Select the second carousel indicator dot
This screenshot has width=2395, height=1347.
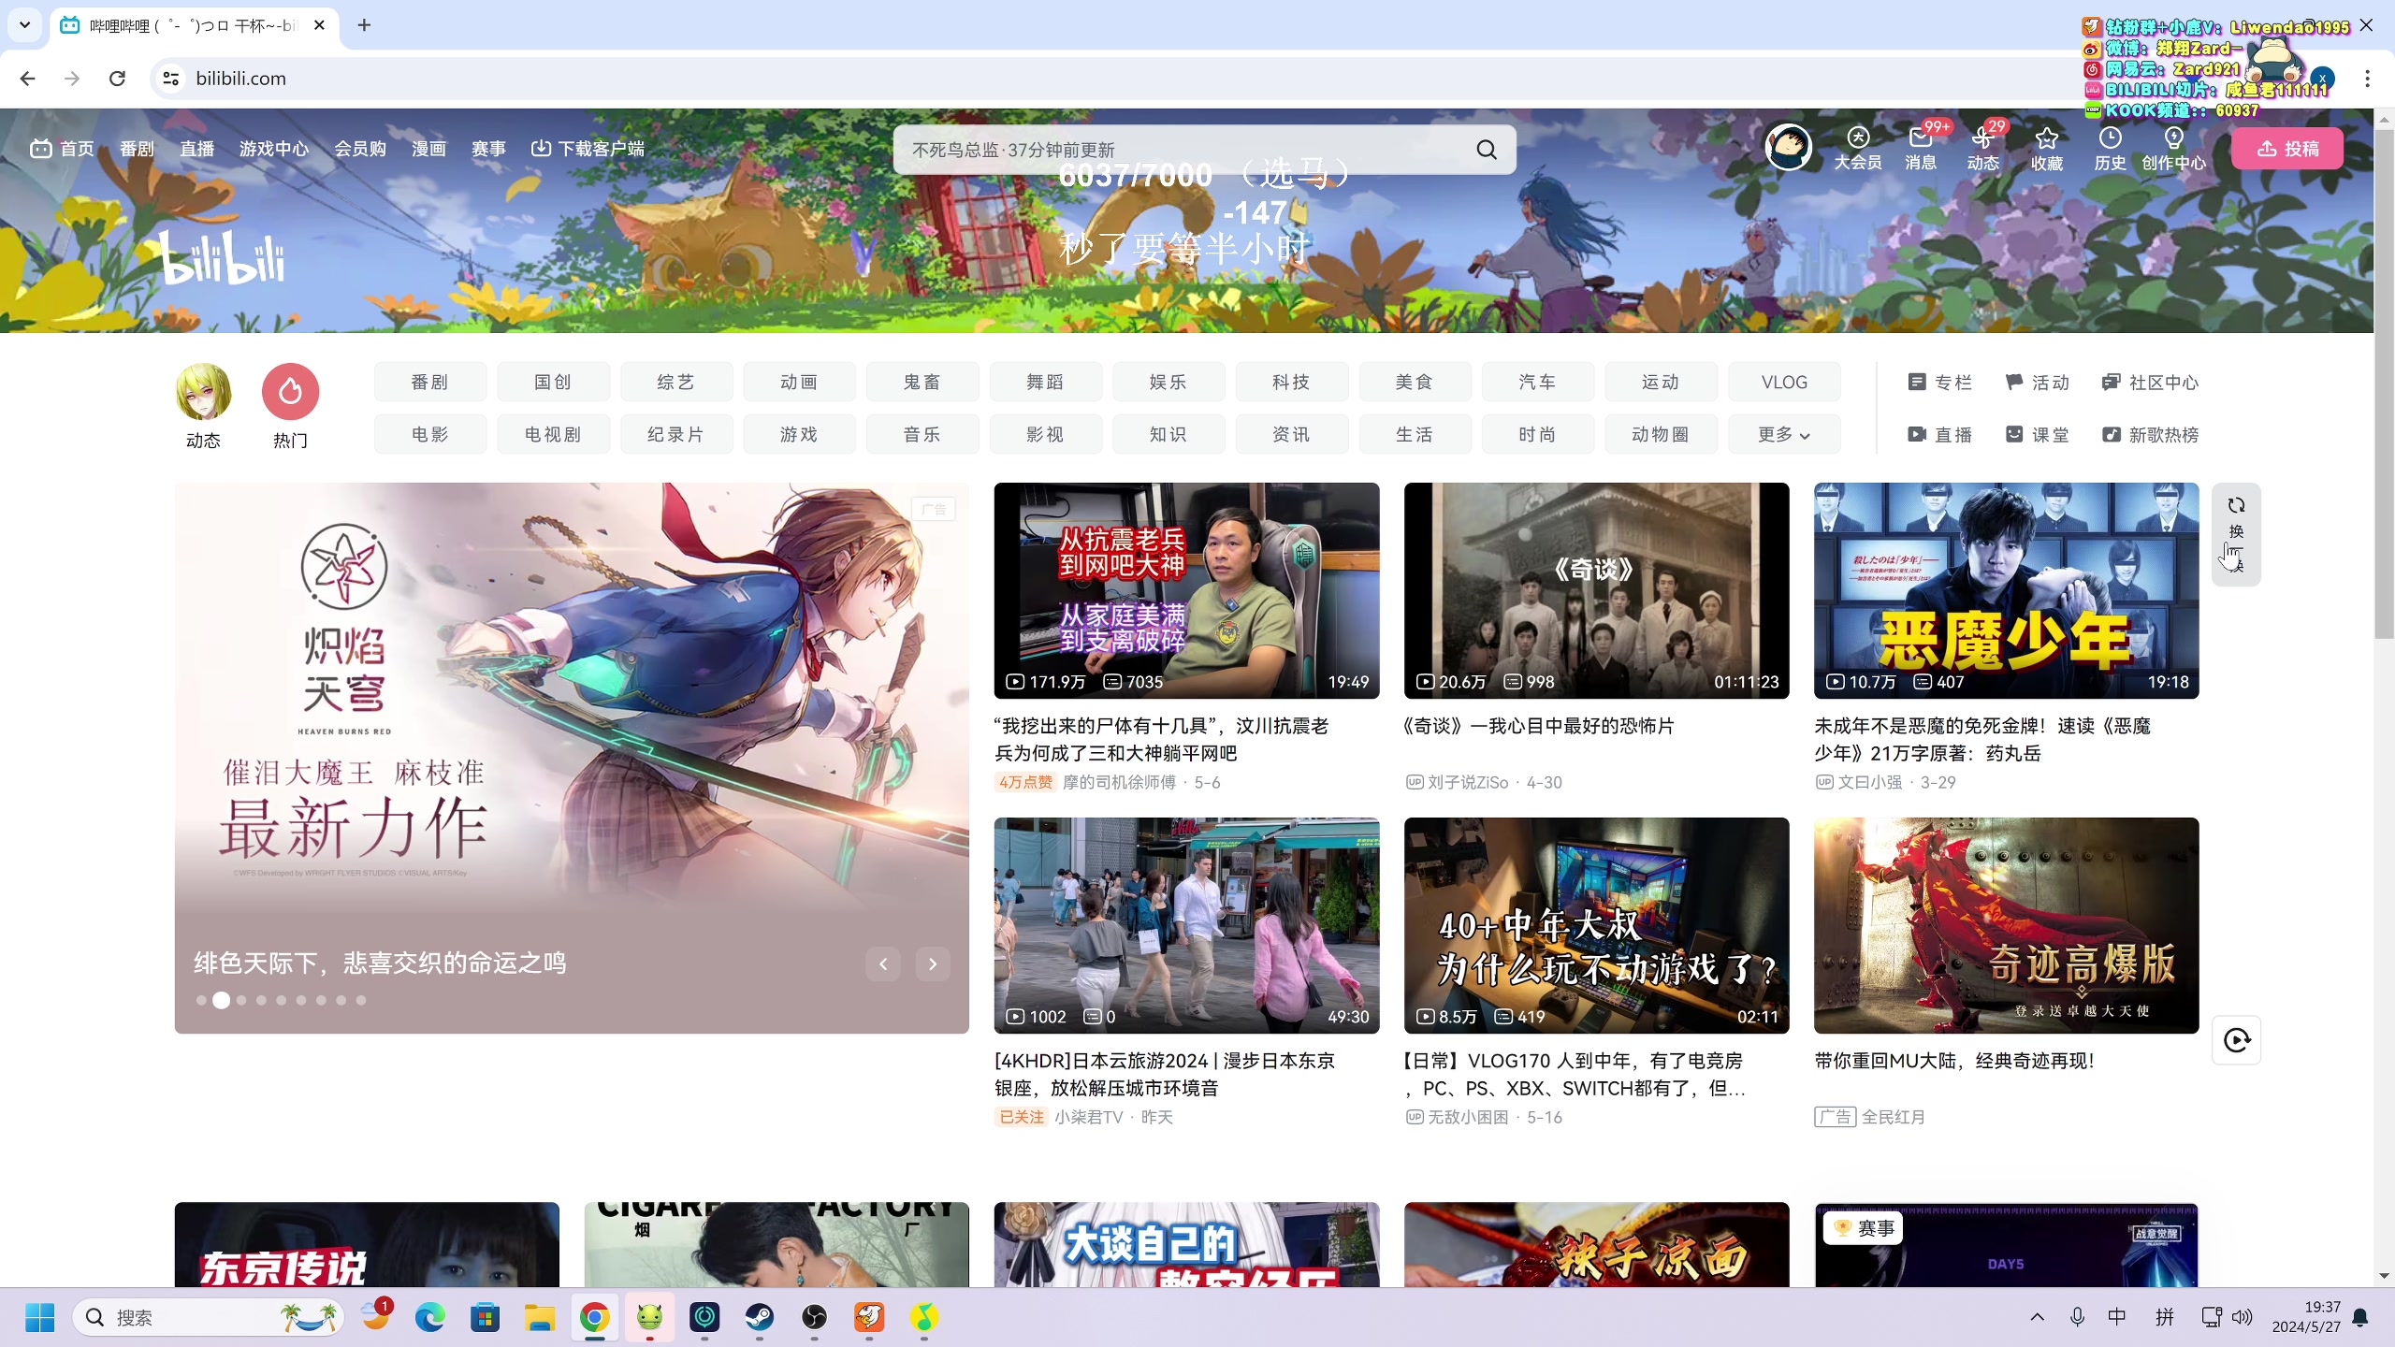point(221,1000)
